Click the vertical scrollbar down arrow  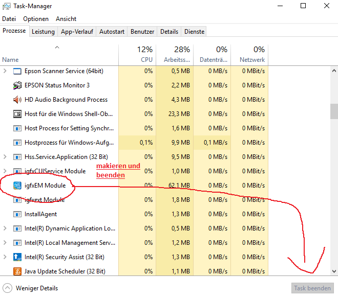[334, 271]
